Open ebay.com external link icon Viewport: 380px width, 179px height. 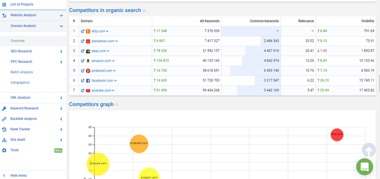83,51
